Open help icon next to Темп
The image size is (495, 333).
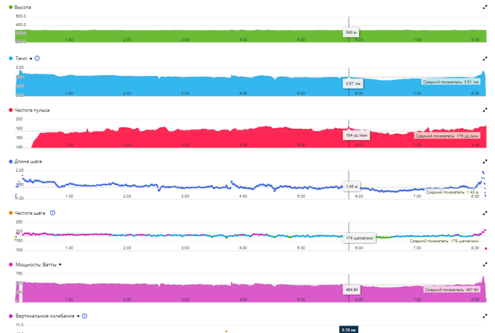click(37, 58)
